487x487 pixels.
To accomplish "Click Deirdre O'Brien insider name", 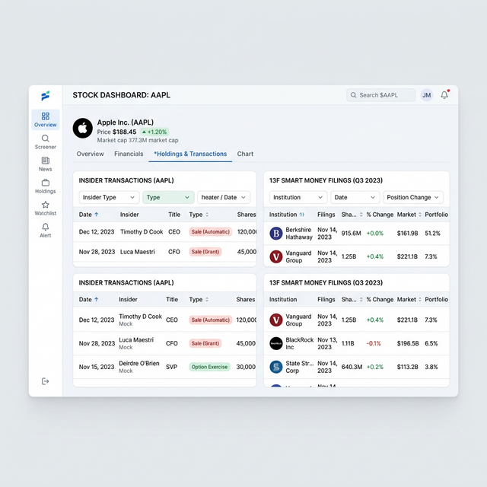I will 139,363.
